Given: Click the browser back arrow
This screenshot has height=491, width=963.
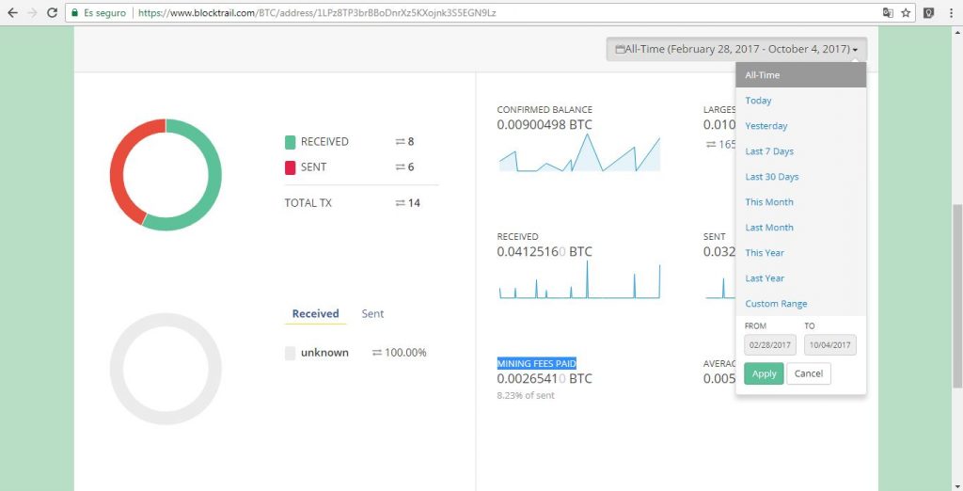Looking at the screenshot, I should [x=12, y=13].
